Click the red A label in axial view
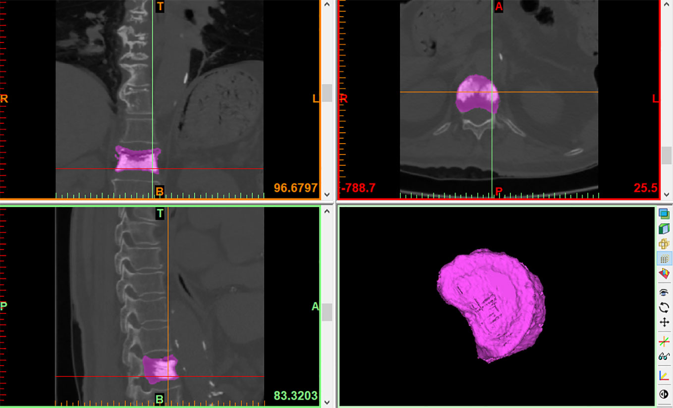The height and width of the screenshot is (408, 673). click(499, 6)
